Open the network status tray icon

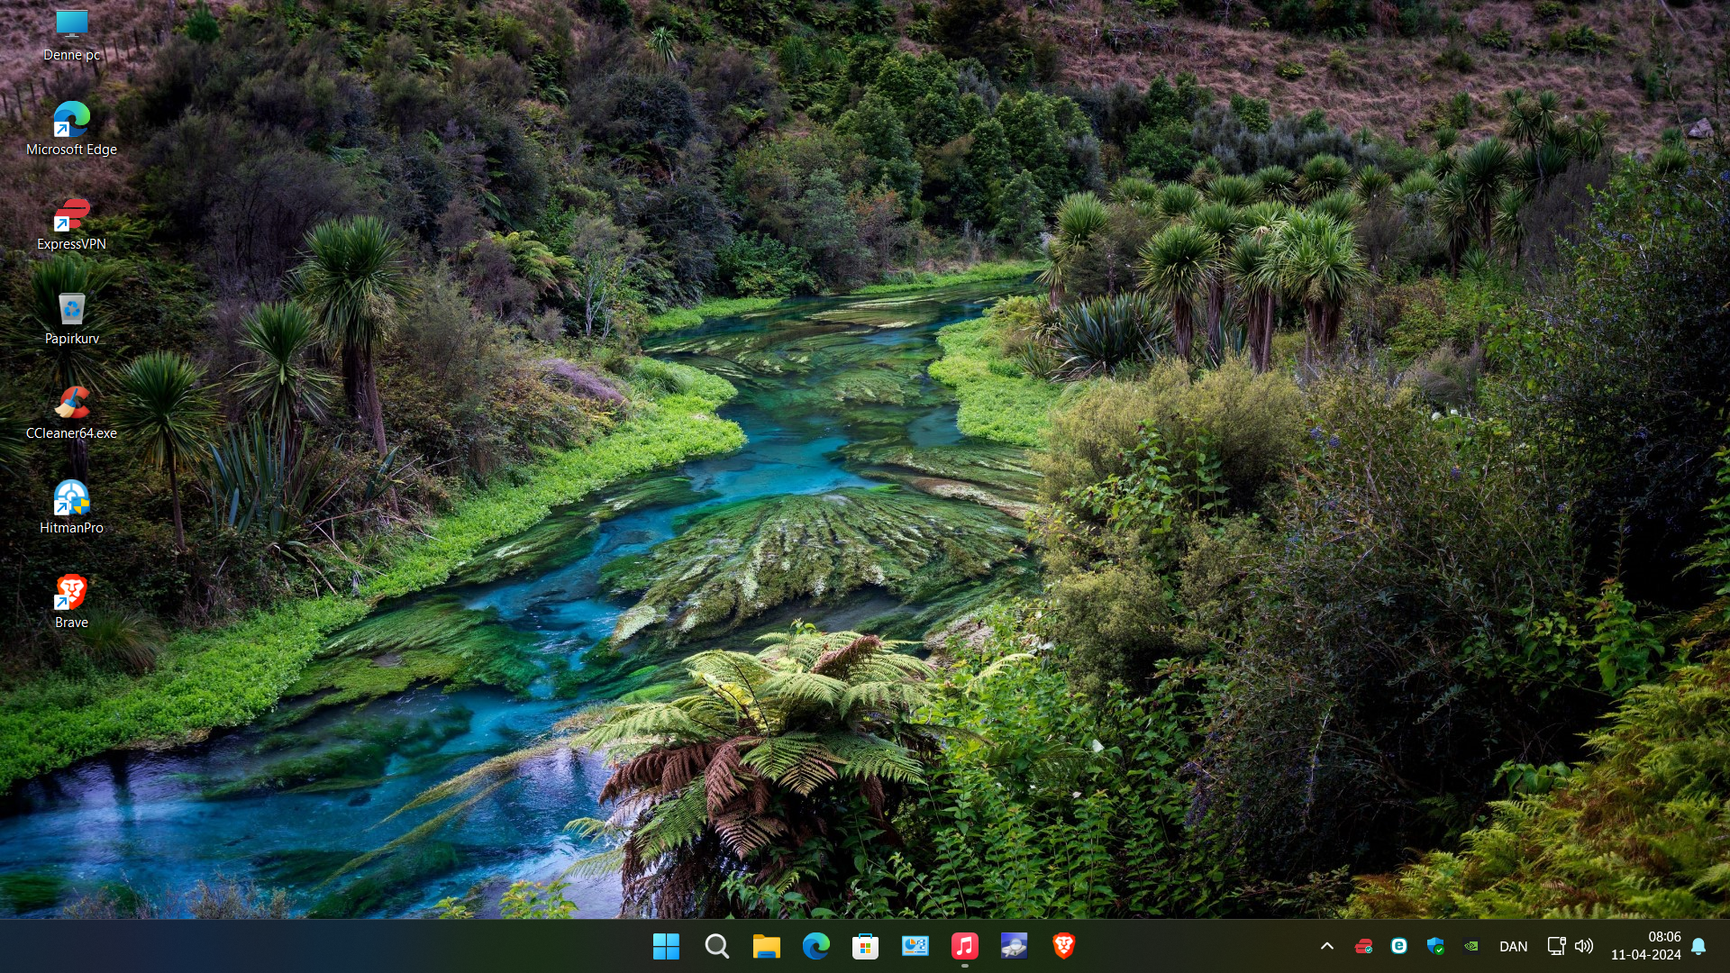tap(1556, 946)
